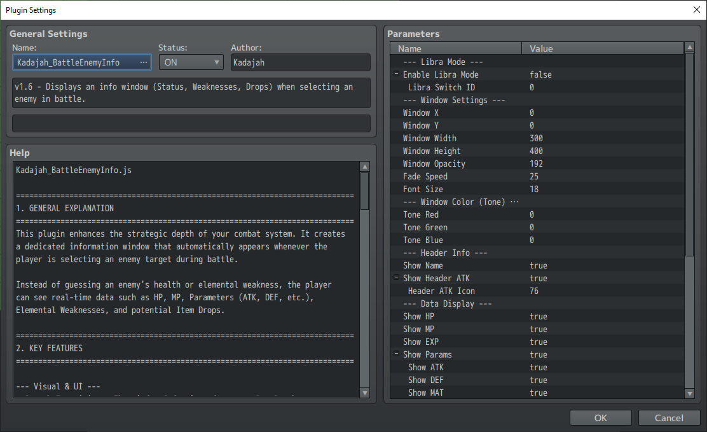The height and width of the screenshot is (432, 707).
Task: Click the Libra Mode section header row
Action: tap(537, 62)
